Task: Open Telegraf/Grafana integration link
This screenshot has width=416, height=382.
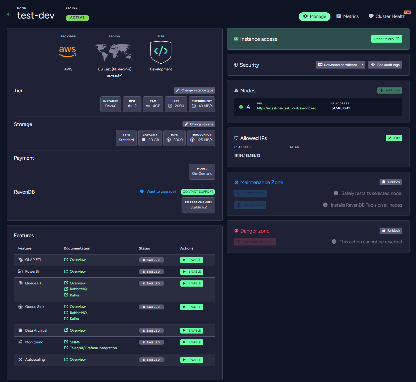Action: (90, 348)
